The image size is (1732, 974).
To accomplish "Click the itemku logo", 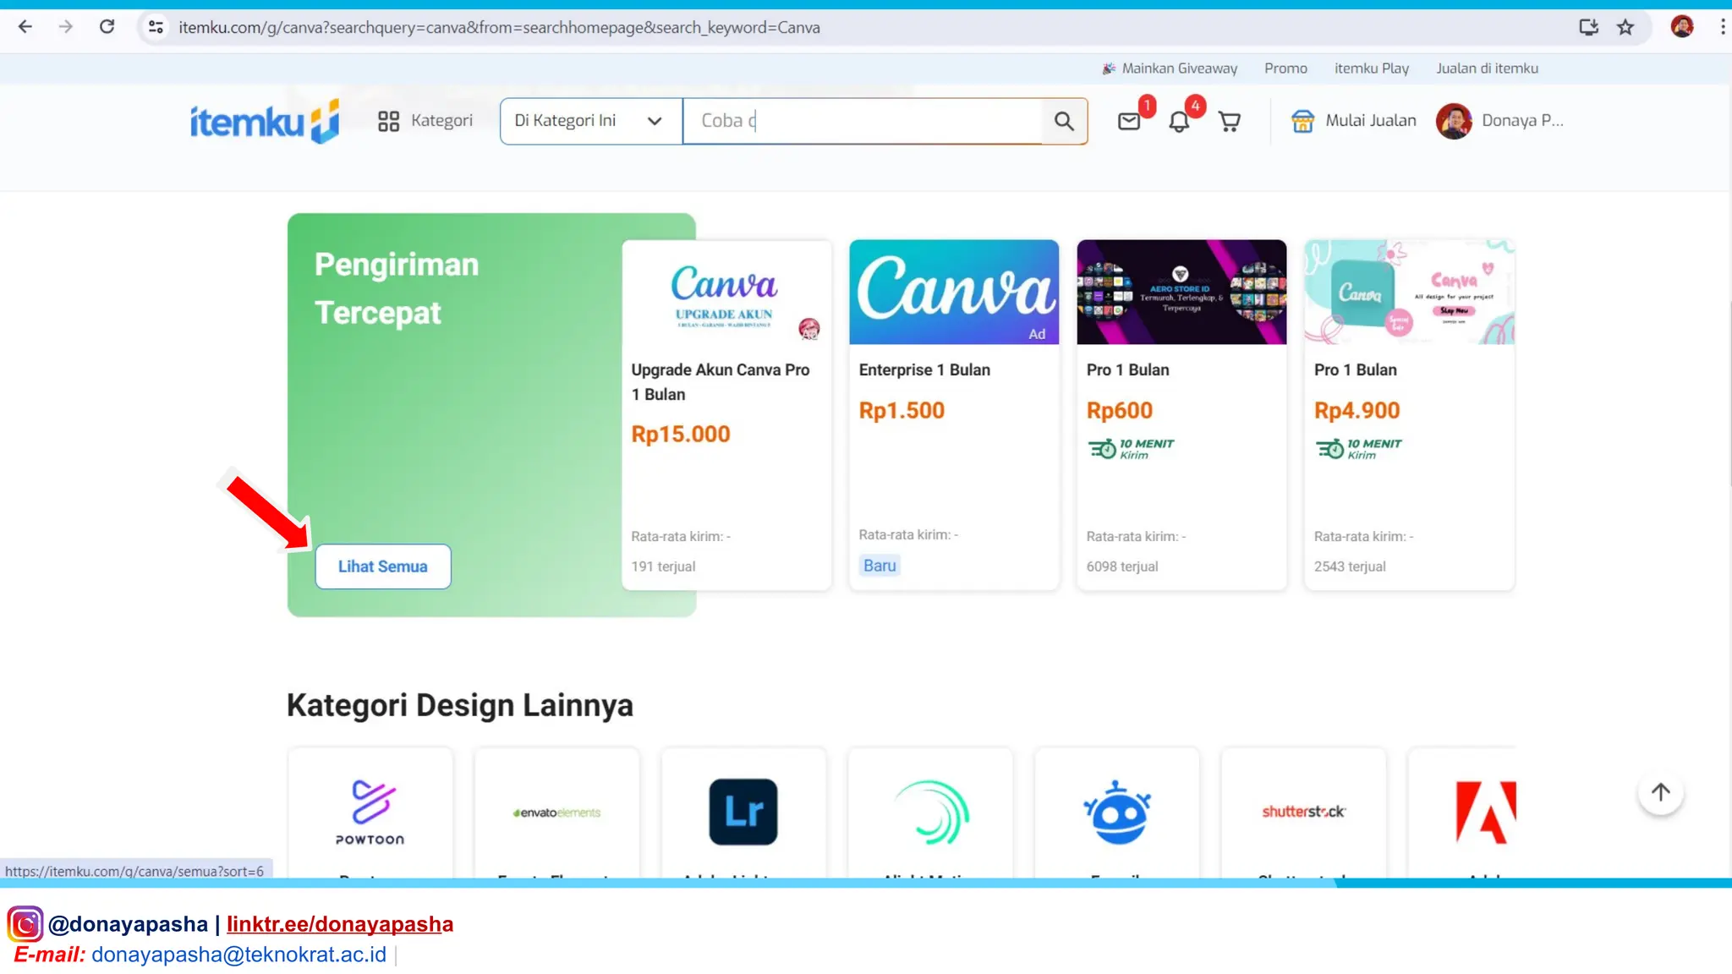I will point(264,122).
